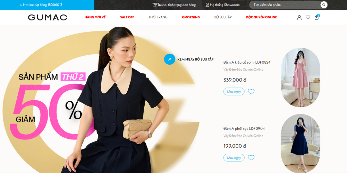The width and height of the screenshot is (347, 173).
Task: Click Mua ngay for the 199.000 đ dress
Action: pos(234,157)
